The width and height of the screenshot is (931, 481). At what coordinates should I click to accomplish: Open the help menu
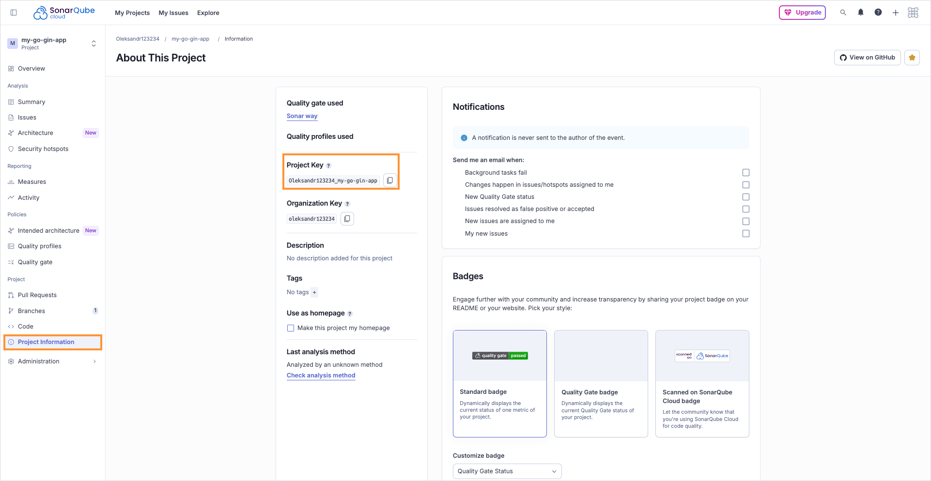tap(878, 13)
